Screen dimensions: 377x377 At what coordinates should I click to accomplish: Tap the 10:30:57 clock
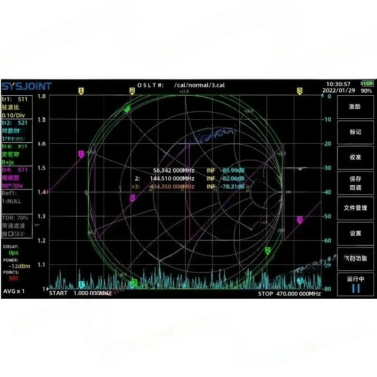click(338, 84)
